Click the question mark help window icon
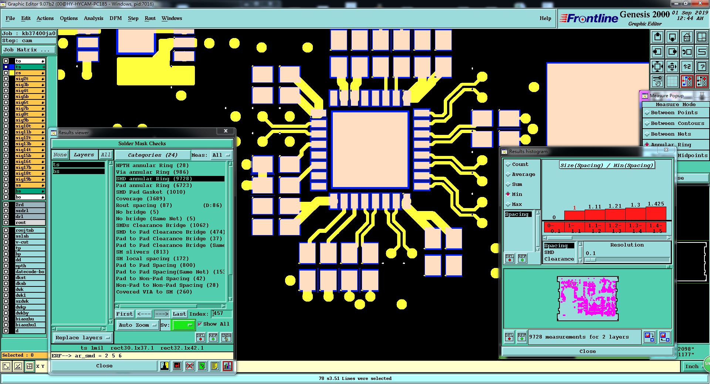 701,67
